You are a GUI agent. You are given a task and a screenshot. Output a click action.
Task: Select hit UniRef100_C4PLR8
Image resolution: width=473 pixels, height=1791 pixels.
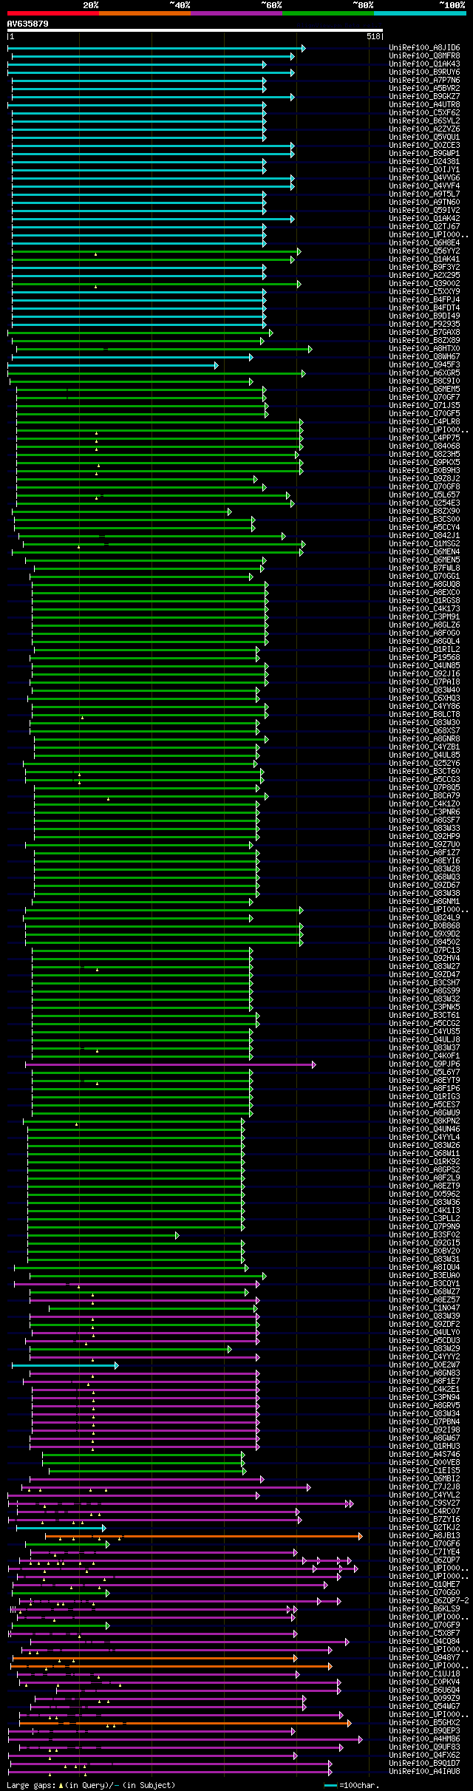(424, 422)
